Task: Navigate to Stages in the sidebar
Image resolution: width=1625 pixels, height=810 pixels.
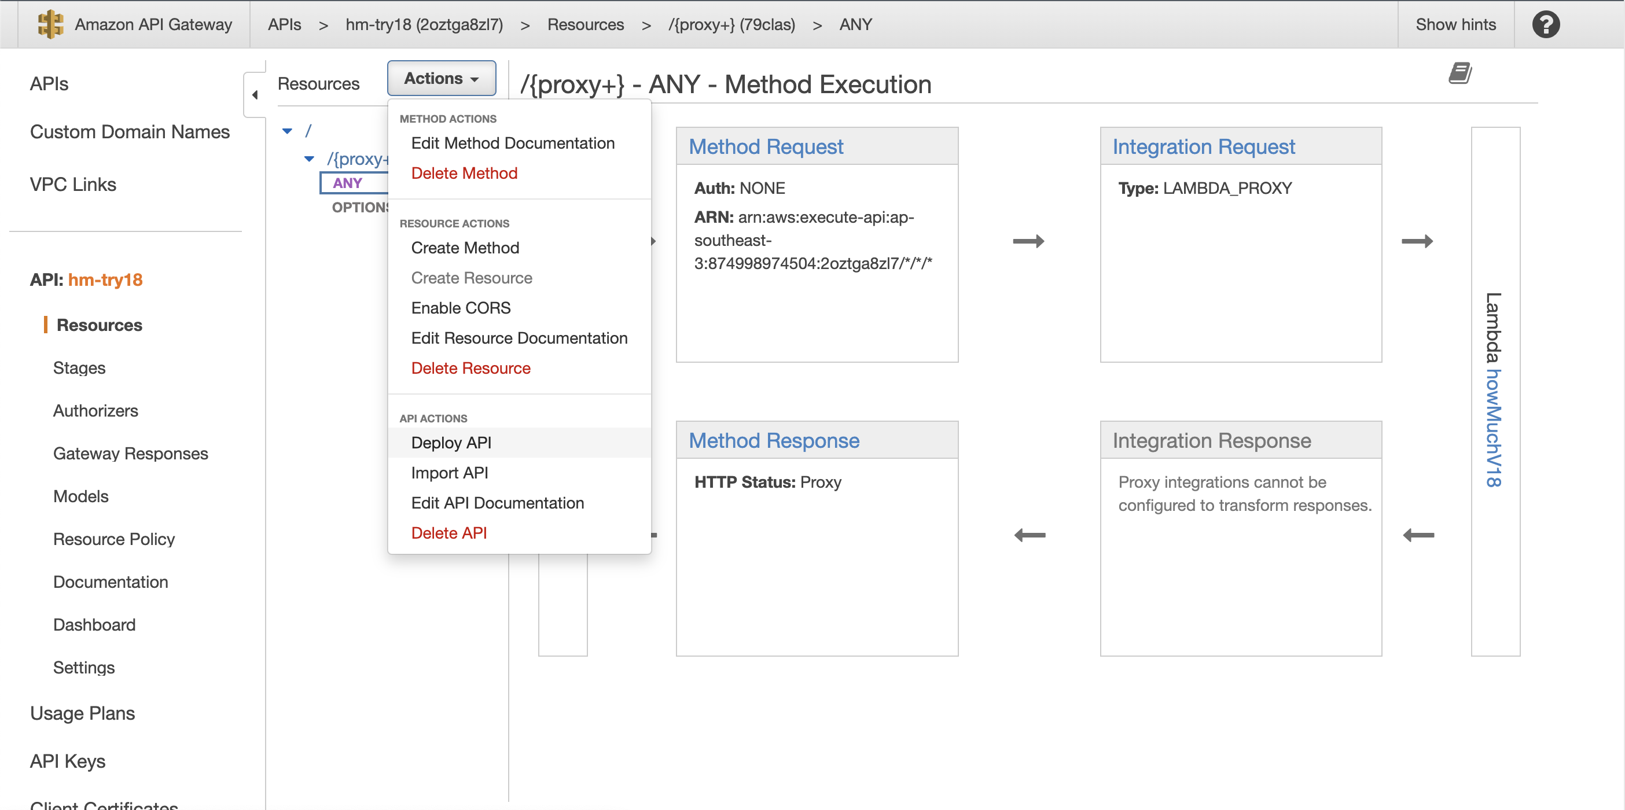Action: pos(79,367)
